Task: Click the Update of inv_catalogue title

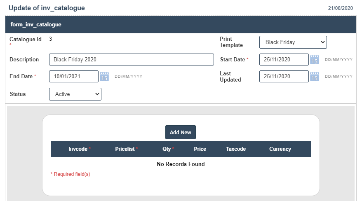Action: (x=47, y=8)
